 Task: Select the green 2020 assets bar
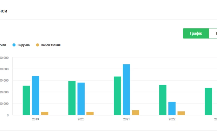72,98
